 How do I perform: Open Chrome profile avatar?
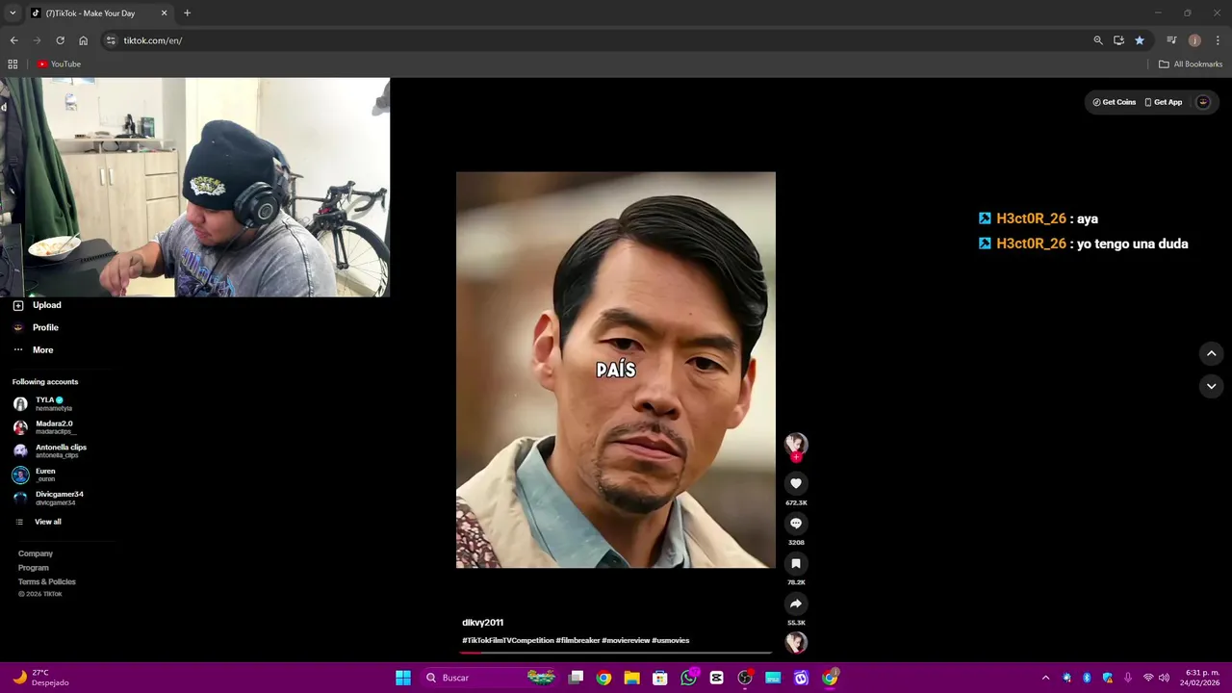click(x=1194, y=40)
